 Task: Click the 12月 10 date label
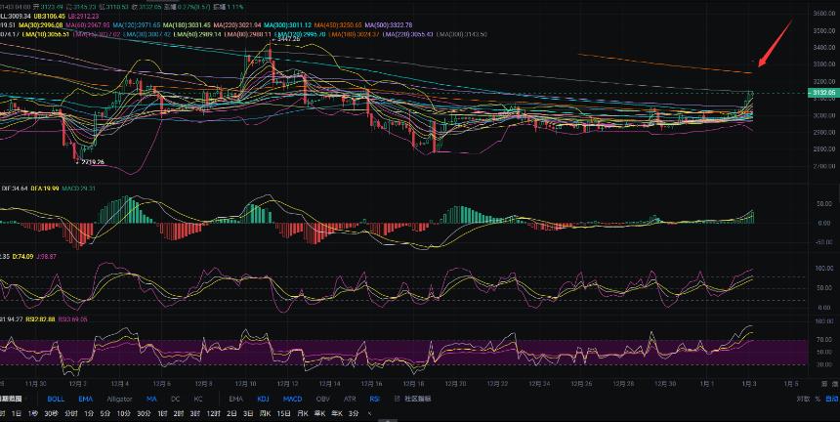tap(246, 385)
